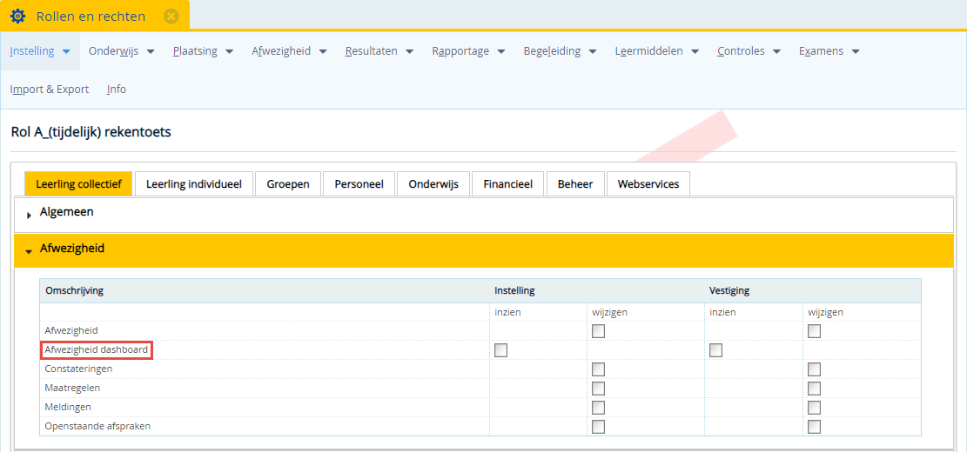Check Afwezigheid Vestiging wijzigen box
This screenshot has width=967, height=452.
pyautogui.click(x=814, y=331)
